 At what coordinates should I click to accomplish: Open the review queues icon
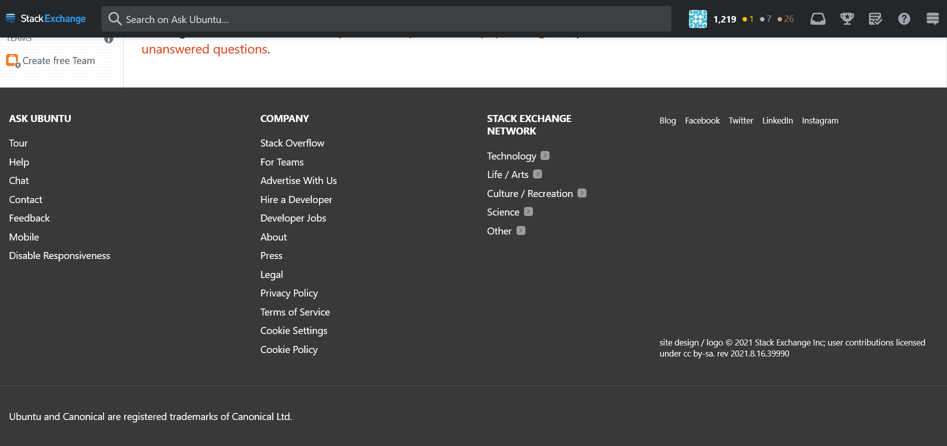[x=875, y=19]
